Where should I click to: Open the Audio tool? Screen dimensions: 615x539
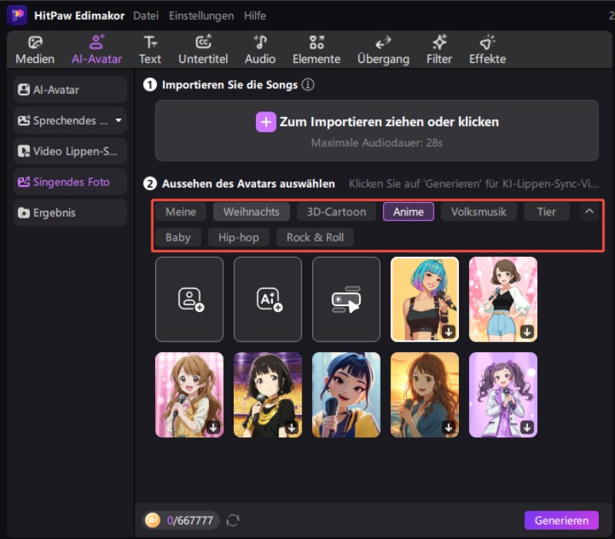tap(260, 50)
